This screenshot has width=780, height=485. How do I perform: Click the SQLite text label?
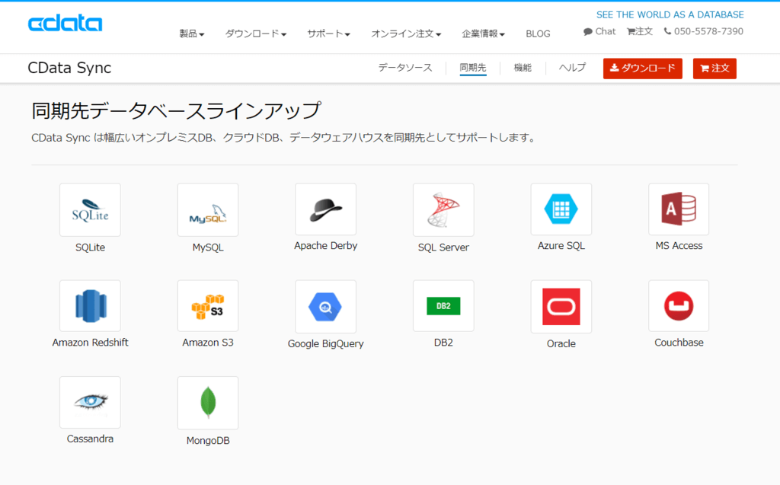pos(90,247)
